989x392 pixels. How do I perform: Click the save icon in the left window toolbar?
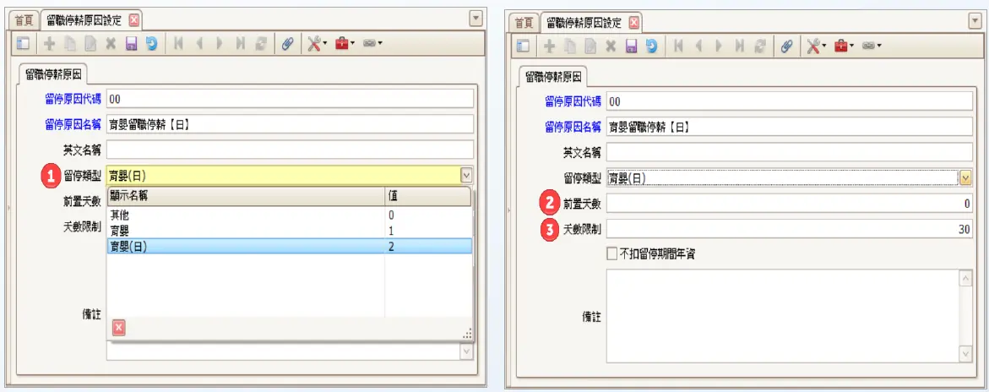131,44
